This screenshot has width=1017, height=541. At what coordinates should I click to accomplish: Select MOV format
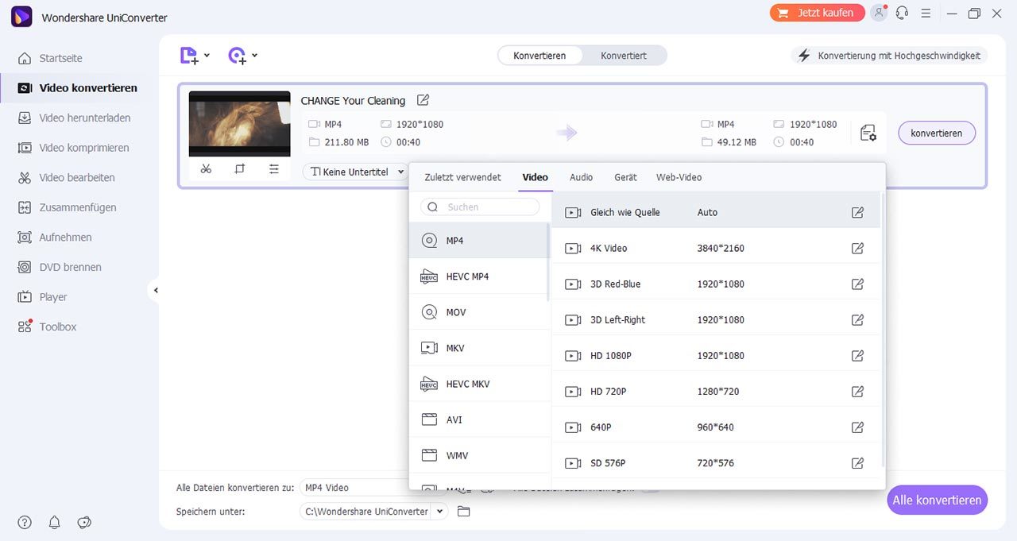478,312
